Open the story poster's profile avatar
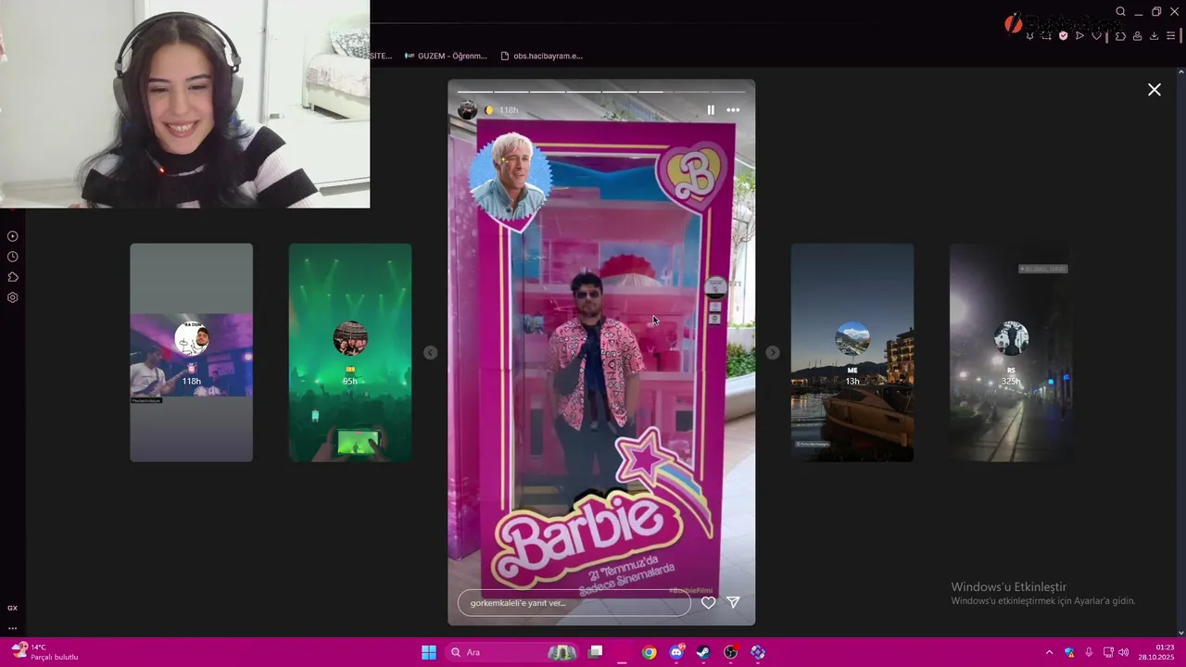Image resolution: width=1186 pixels, height=667 pixels. [x=467, y=110]
